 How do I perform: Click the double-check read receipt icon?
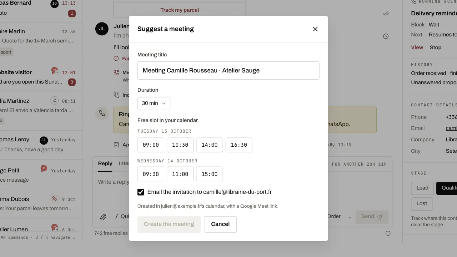(x=386, y=14)
